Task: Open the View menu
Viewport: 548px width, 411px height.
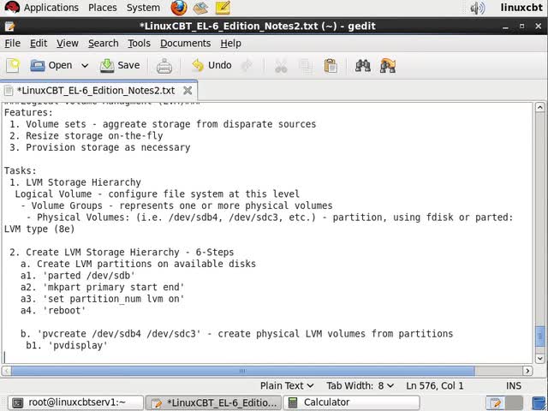Action: 68,44
